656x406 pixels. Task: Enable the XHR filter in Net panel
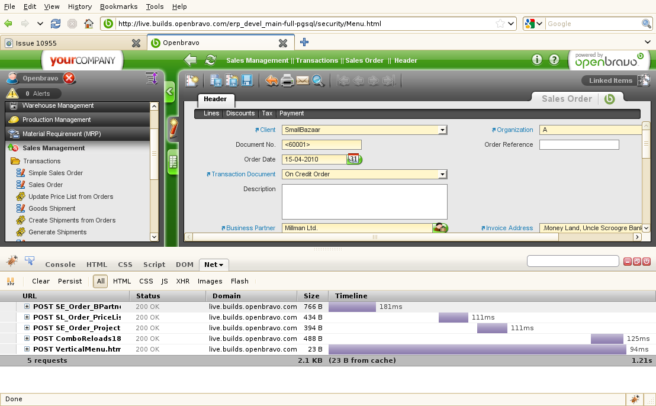(183, 281)
